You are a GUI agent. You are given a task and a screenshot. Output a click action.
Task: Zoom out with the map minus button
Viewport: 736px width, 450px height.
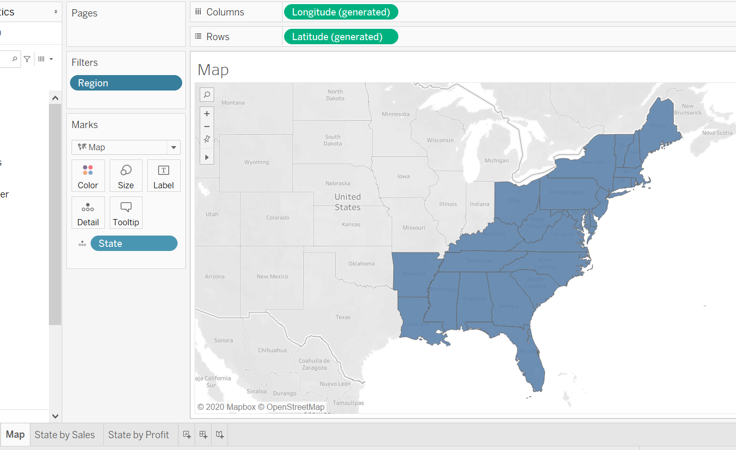207,127
